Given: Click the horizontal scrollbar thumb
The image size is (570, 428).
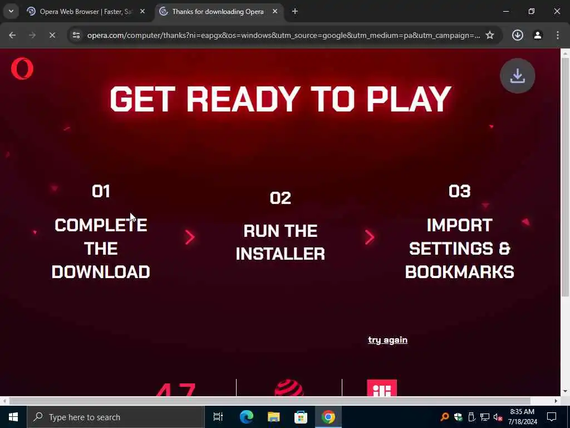Looking at the screenshot, I should pos(270,401).
